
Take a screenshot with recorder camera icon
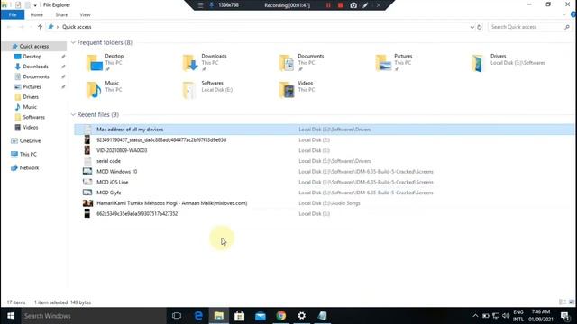click(353, 5)
